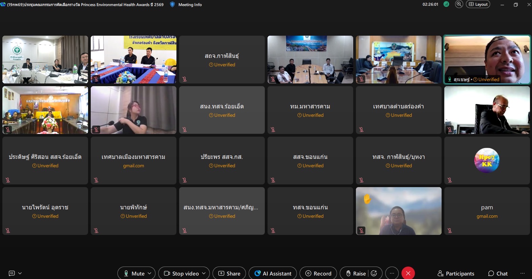Click the green connection quality indicator
This screenshot has width=532, height=279.
(x=446, y=4)
